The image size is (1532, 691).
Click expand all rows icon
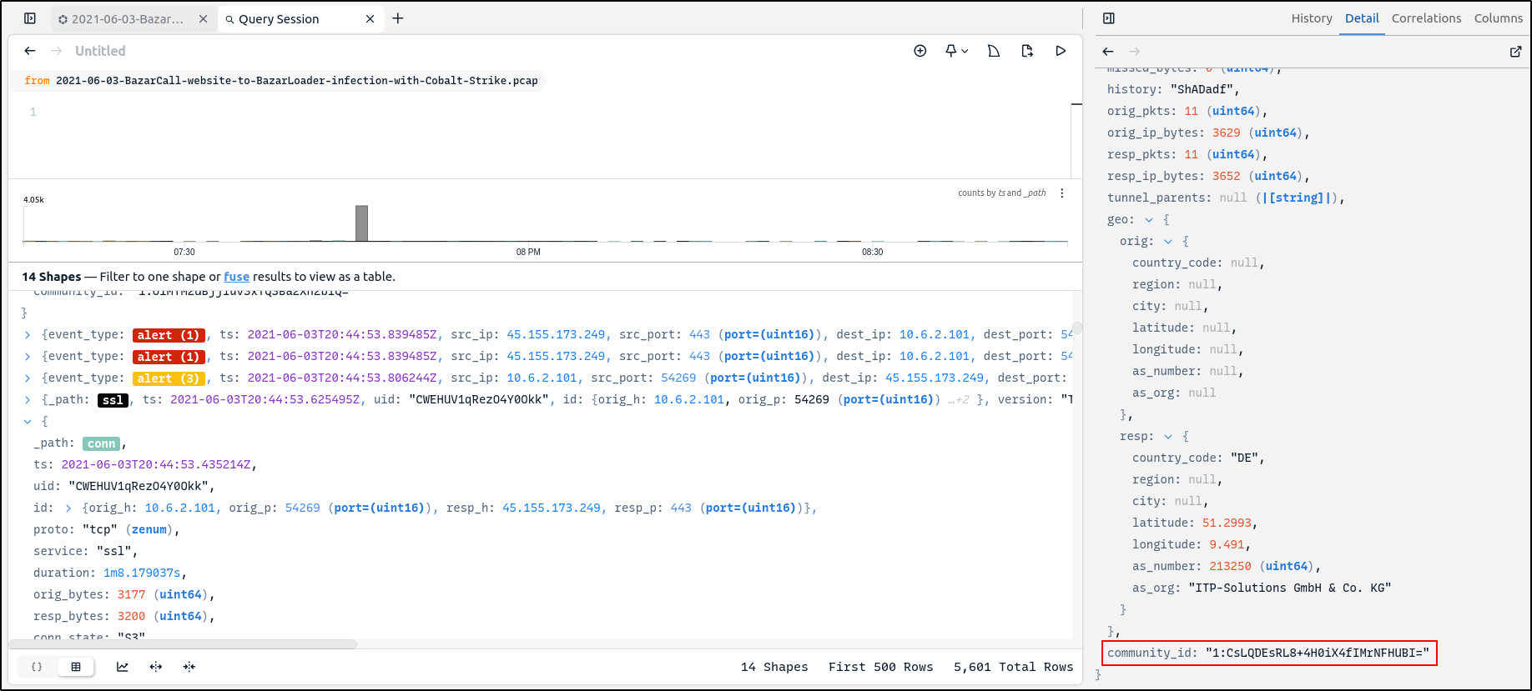coord(156,667)
